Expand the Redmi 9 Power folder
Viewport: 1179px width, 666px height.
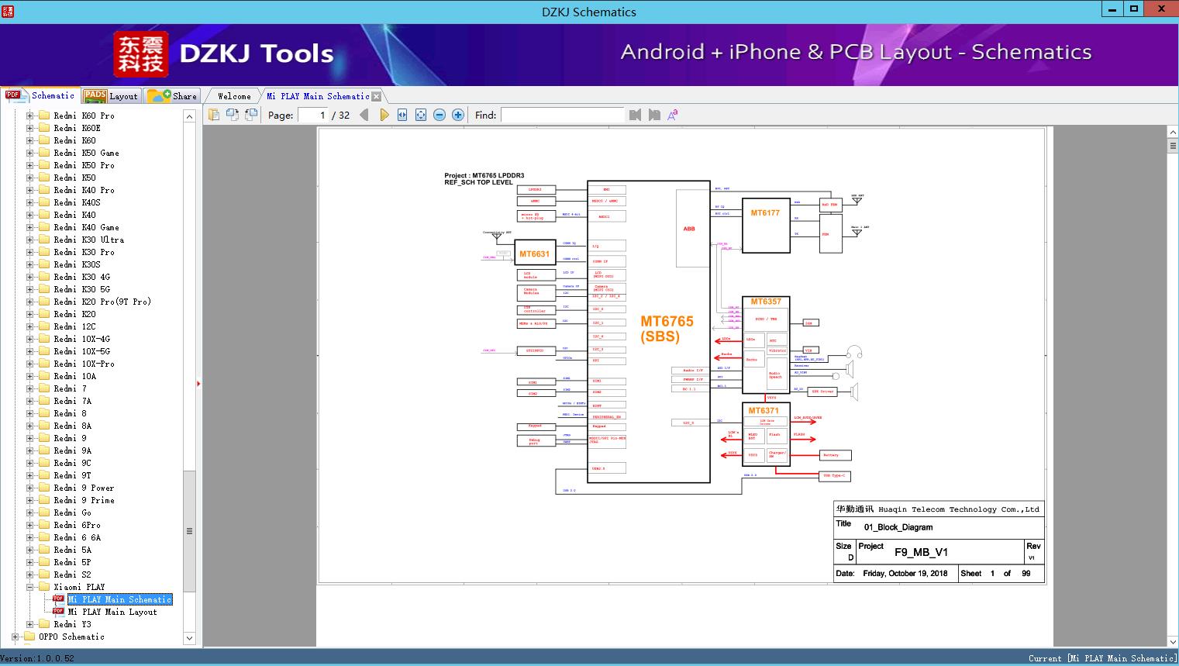pos(29,488)
